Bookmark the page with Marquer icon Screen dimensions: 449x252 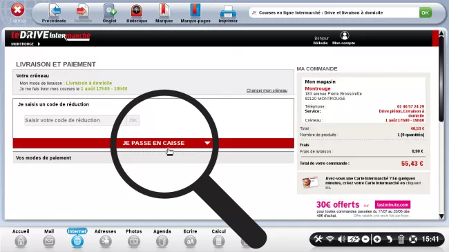164,10
